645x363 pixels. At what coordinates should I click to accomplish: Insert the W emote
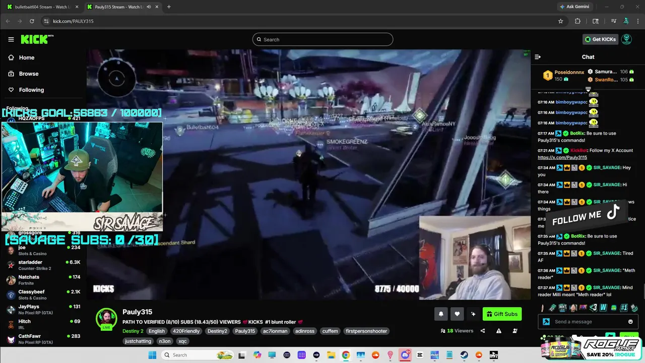603,308
